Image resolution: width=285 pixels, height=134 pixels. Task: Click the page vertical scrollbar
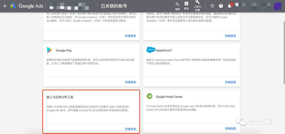coord(284,53)
